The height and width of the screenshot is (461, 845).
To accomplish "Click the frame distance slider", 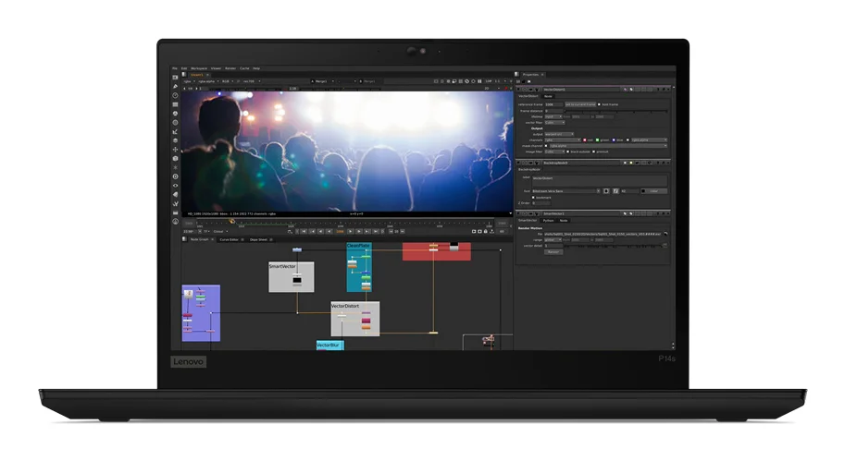I will (x=616, y=111).
